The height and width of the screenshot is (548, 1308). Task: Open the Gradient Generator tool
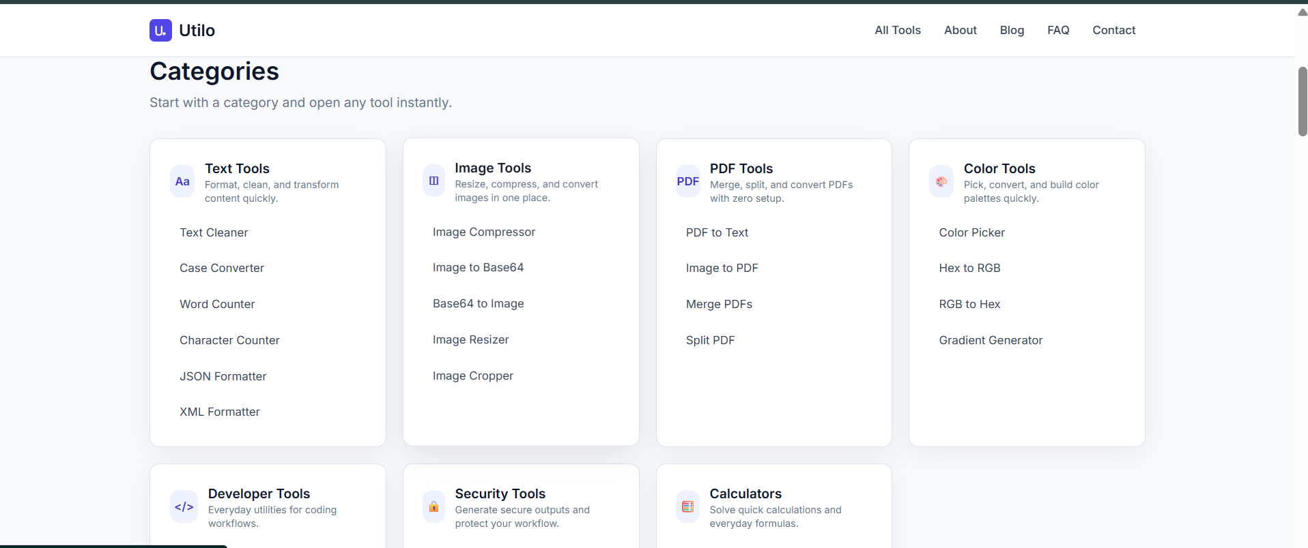click(x=991, y=340)
